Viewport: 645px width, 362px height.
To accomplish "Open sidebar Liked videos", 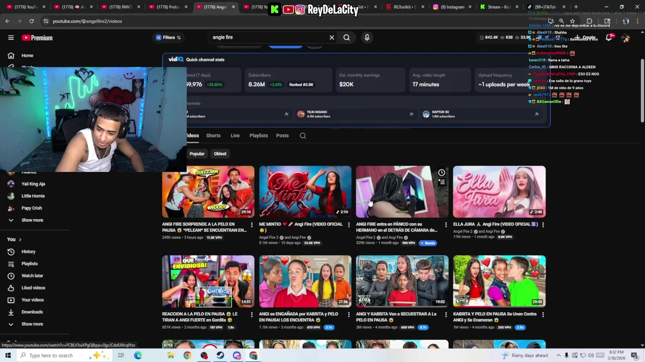I will pos(33,288).
